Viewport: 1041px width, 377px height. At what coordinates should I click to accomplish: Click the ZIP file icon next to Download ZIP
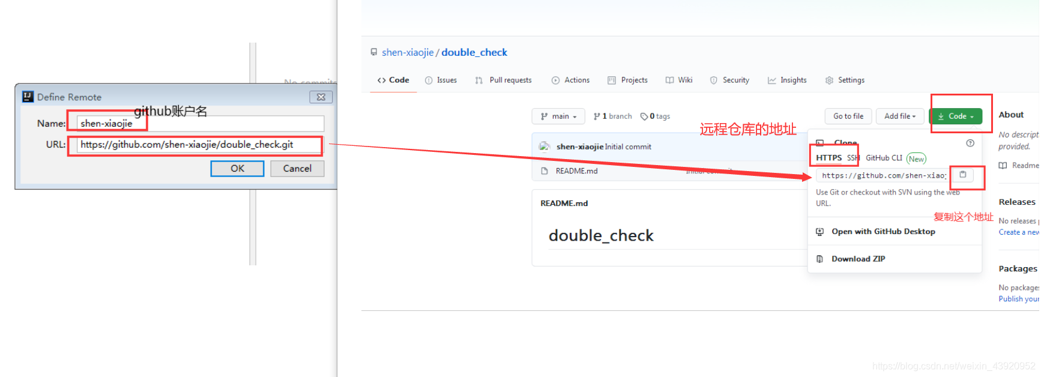point(820,259)
